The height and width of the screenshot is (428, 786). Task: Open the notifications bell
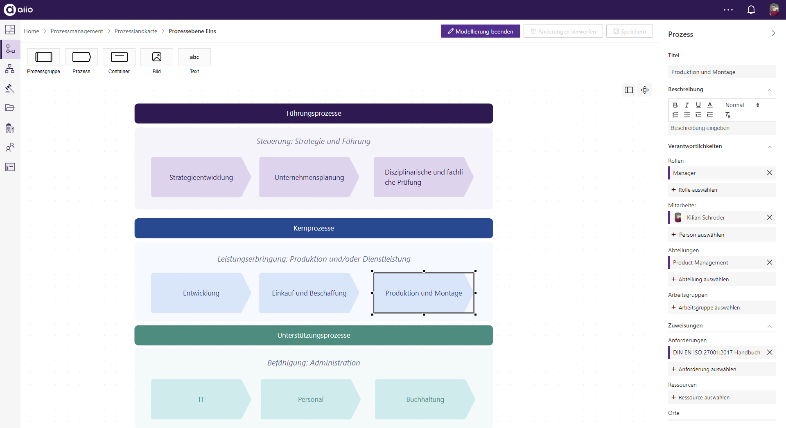pos(751,9)
